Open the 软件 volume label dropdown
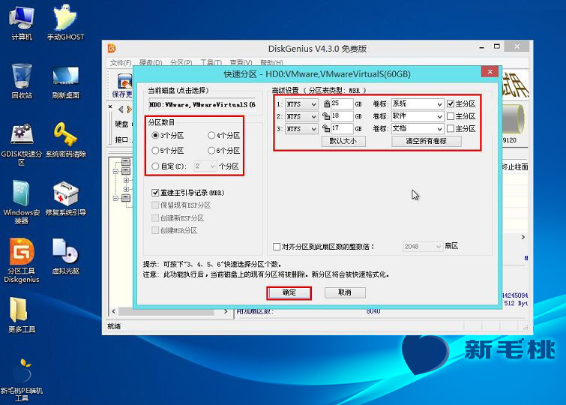 418,116
